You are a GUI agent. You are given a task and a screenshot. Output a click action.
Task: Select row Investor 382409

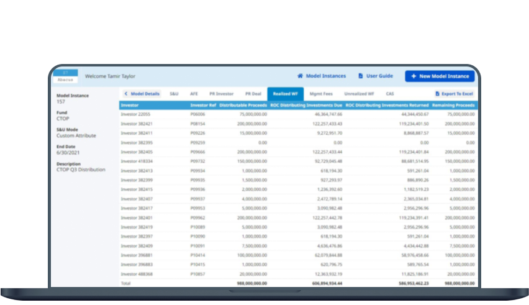click(x=298, y=246)
